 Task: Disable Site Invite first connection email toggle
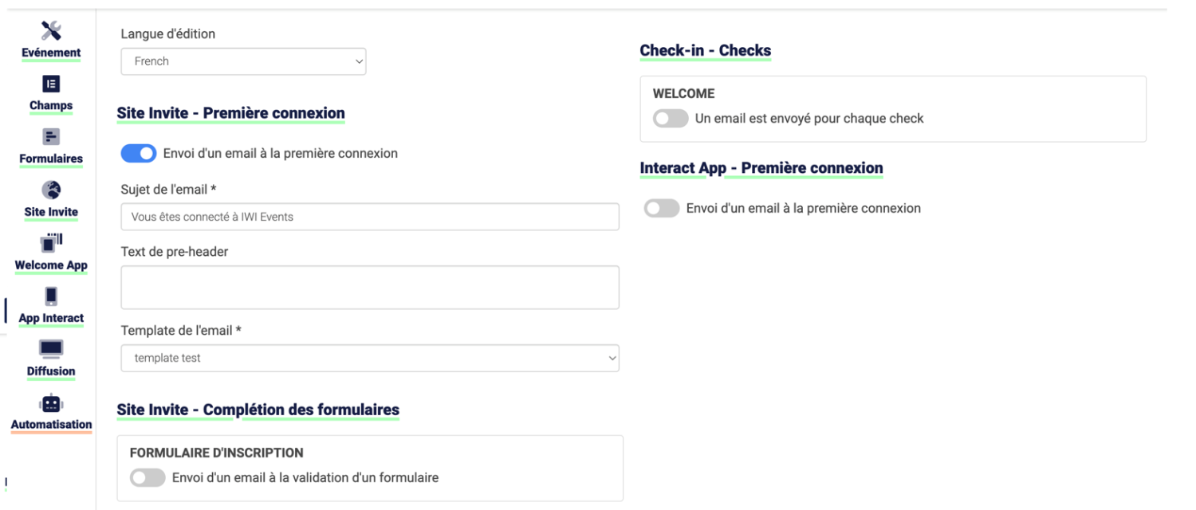pyautogui.click(x=138, y=153)
